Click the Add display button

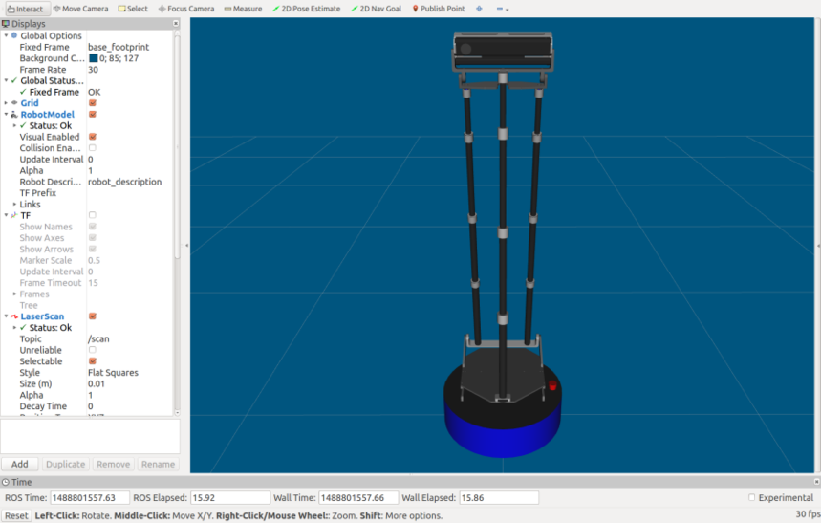[x=20, y=465]
